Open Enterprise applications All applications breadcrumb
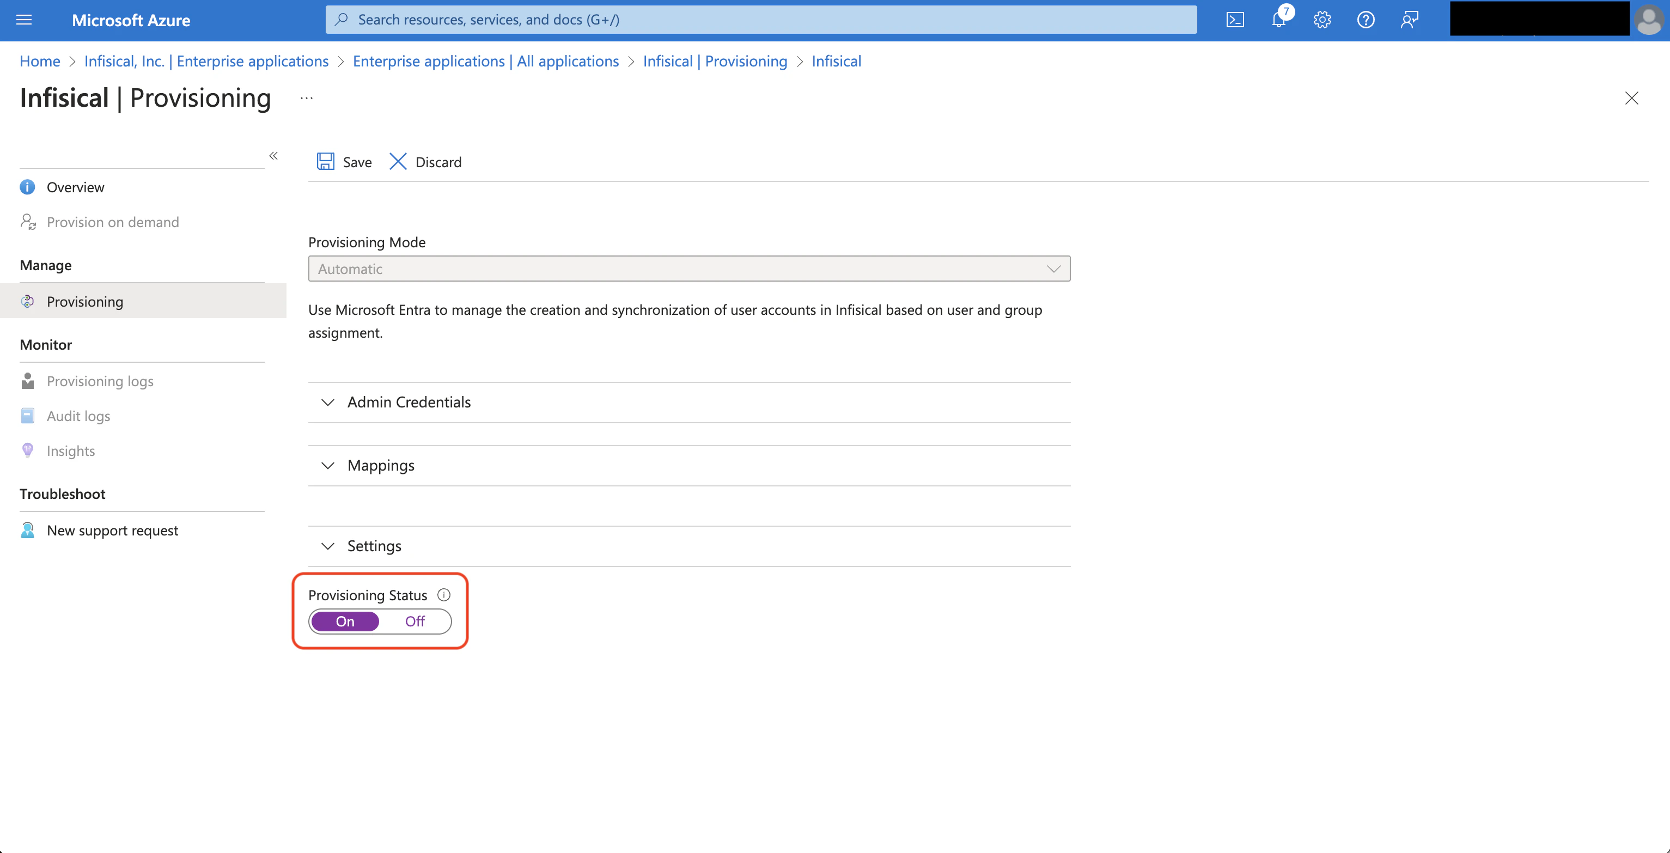Image resolution: width=1670 pixels, height=853 pixels. coord(485,61)
